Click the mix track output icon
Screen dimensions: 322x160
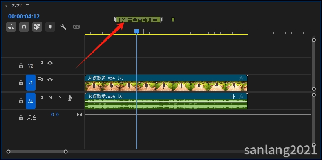point(79,114)
